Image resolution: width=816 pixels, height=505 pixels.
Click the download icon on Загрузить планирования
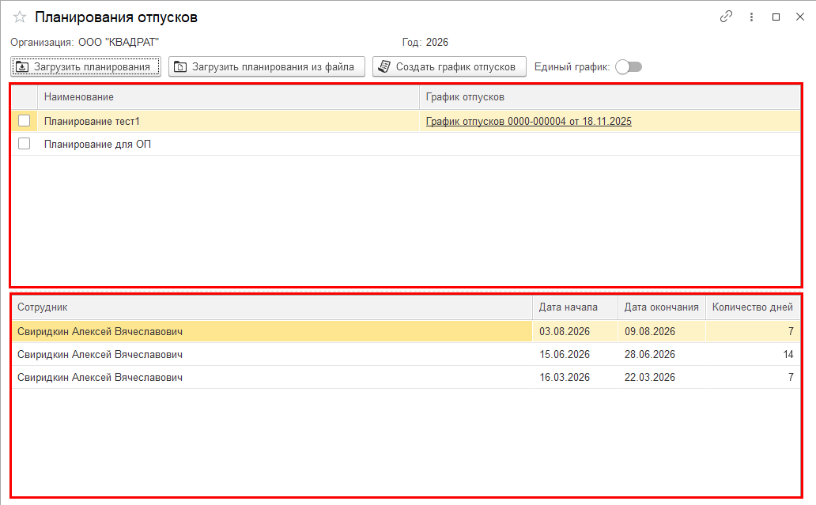point(22,67)
